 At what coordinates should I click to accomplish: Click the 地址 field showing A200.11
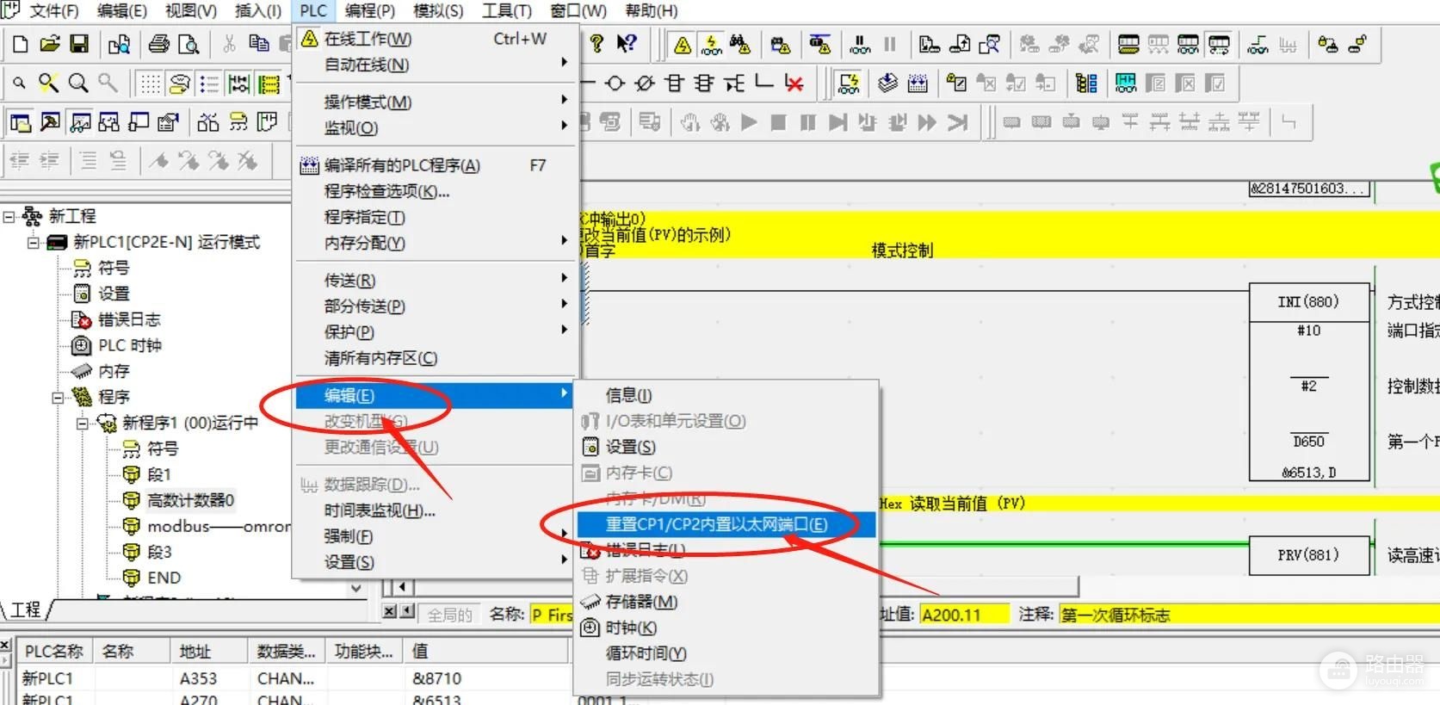pos(964,615)
